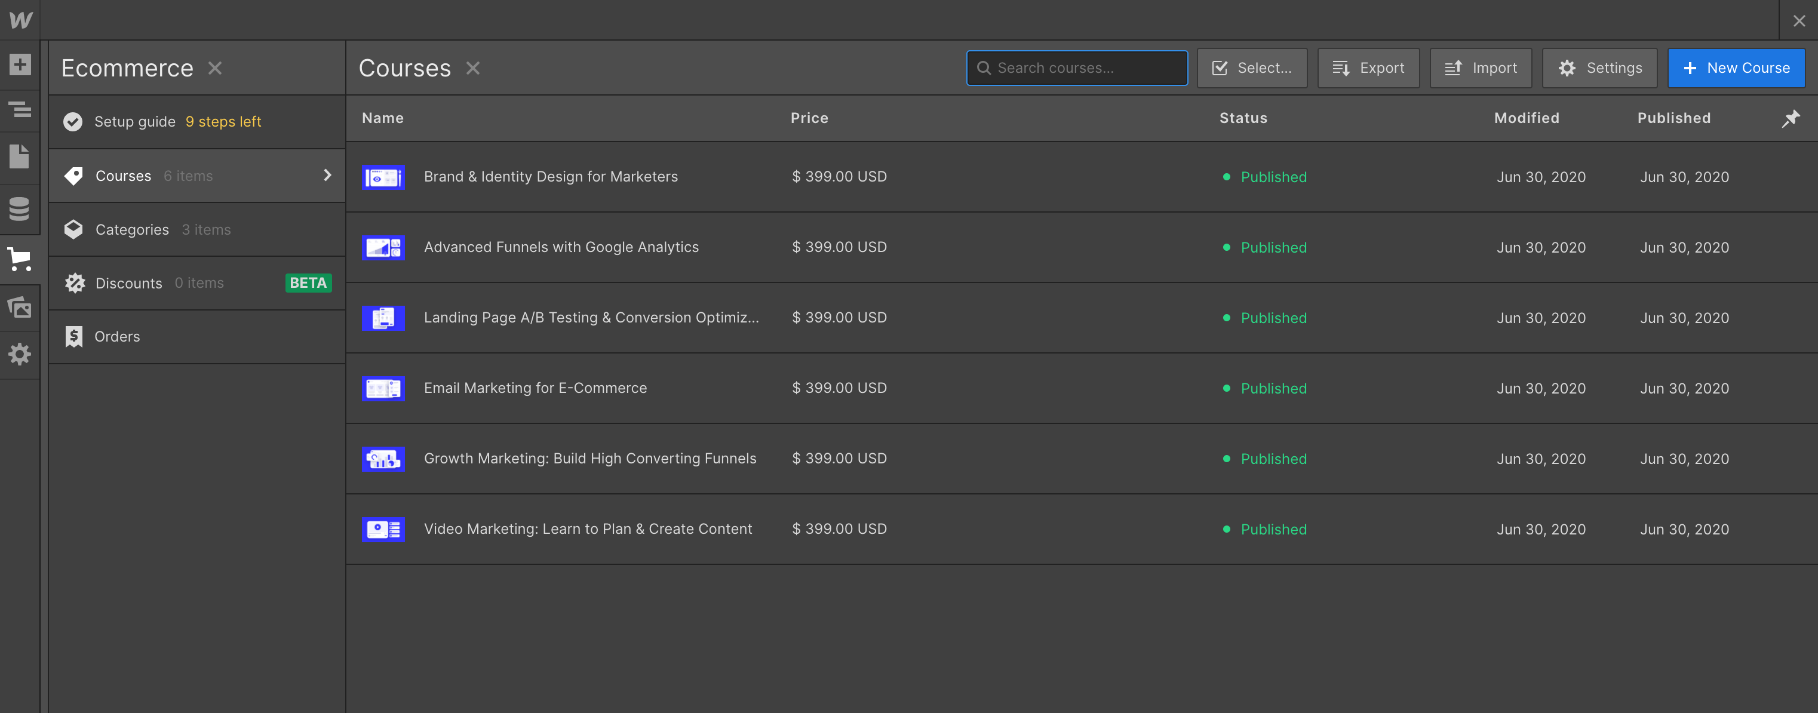Open the Discounts BETA section
Viewport: 1818px width, 713px height.
[x=129, y=283]
